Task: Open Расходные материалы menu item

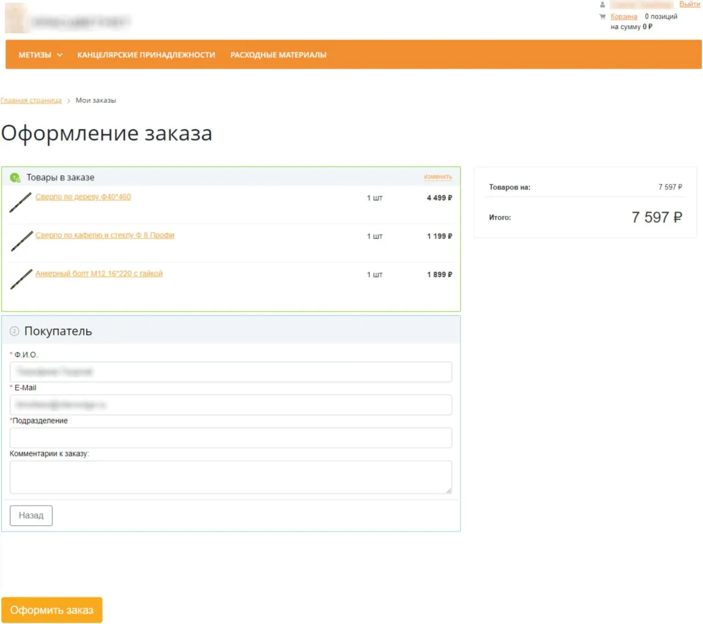Action: coord(278,55)
